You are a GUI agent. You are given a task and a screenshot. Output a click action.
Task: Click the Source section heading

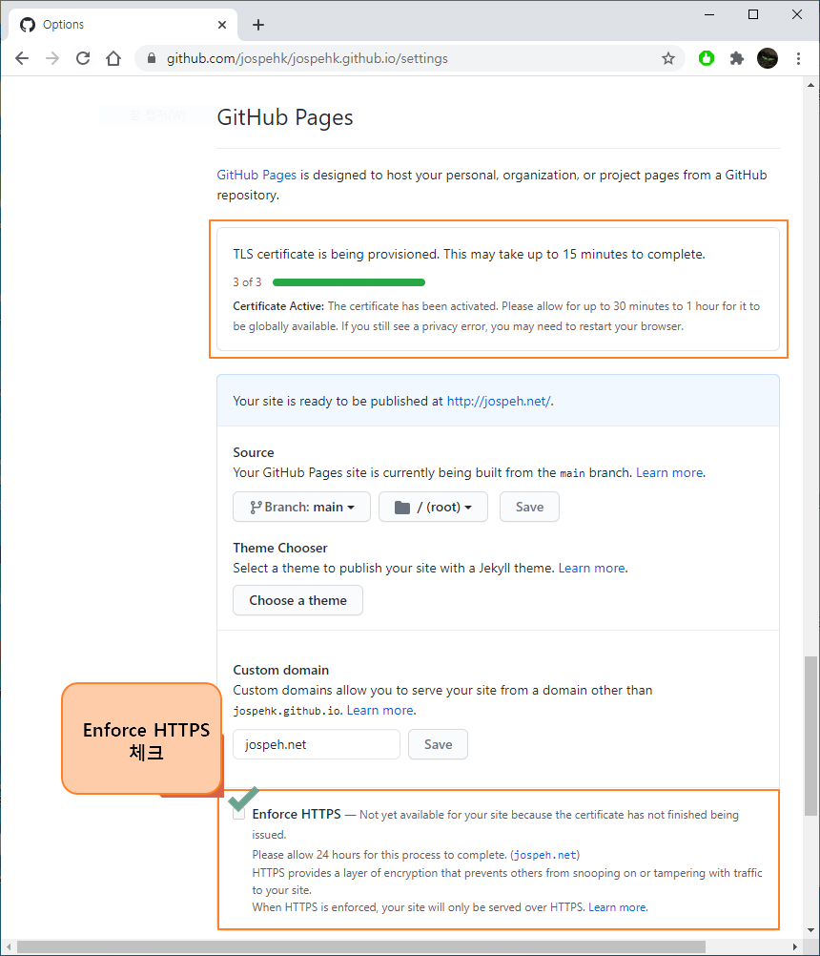pos(254,452)
